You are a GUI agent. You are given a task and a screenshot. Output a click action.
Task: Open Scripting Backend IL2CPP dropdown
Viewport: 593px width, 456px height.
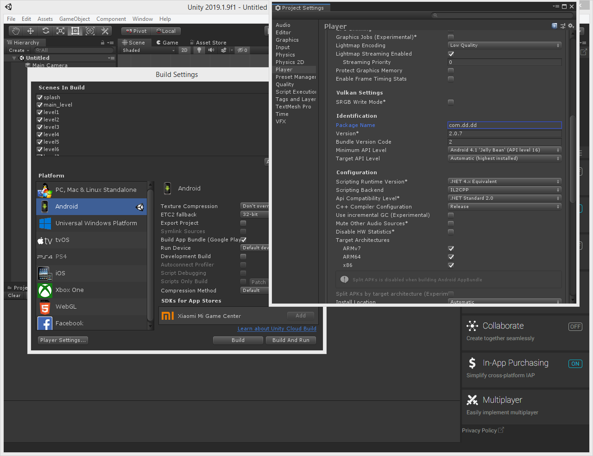click(505, 190)
